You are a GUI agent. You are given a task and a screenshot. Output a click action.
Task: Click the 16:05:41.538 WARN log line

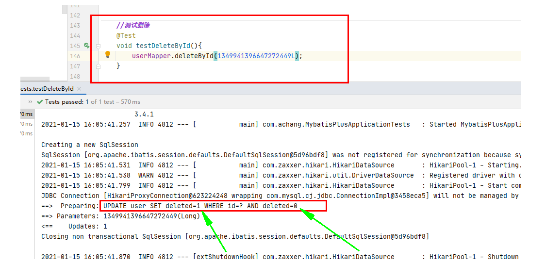click(x=281, y=175)
